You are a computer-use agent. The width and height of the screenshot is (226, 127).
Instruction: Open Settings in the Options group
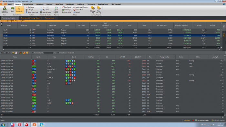pyautogui.click(x=29, y=10)
